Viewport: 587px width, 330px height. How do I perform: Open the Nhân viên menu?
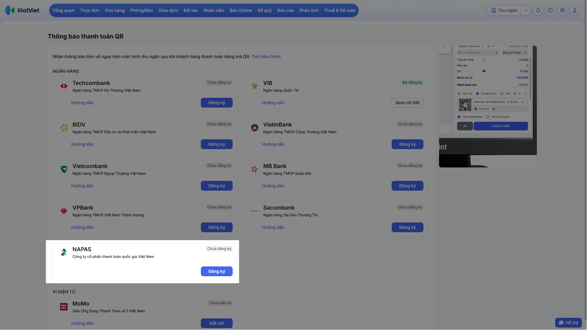[214, 10]
